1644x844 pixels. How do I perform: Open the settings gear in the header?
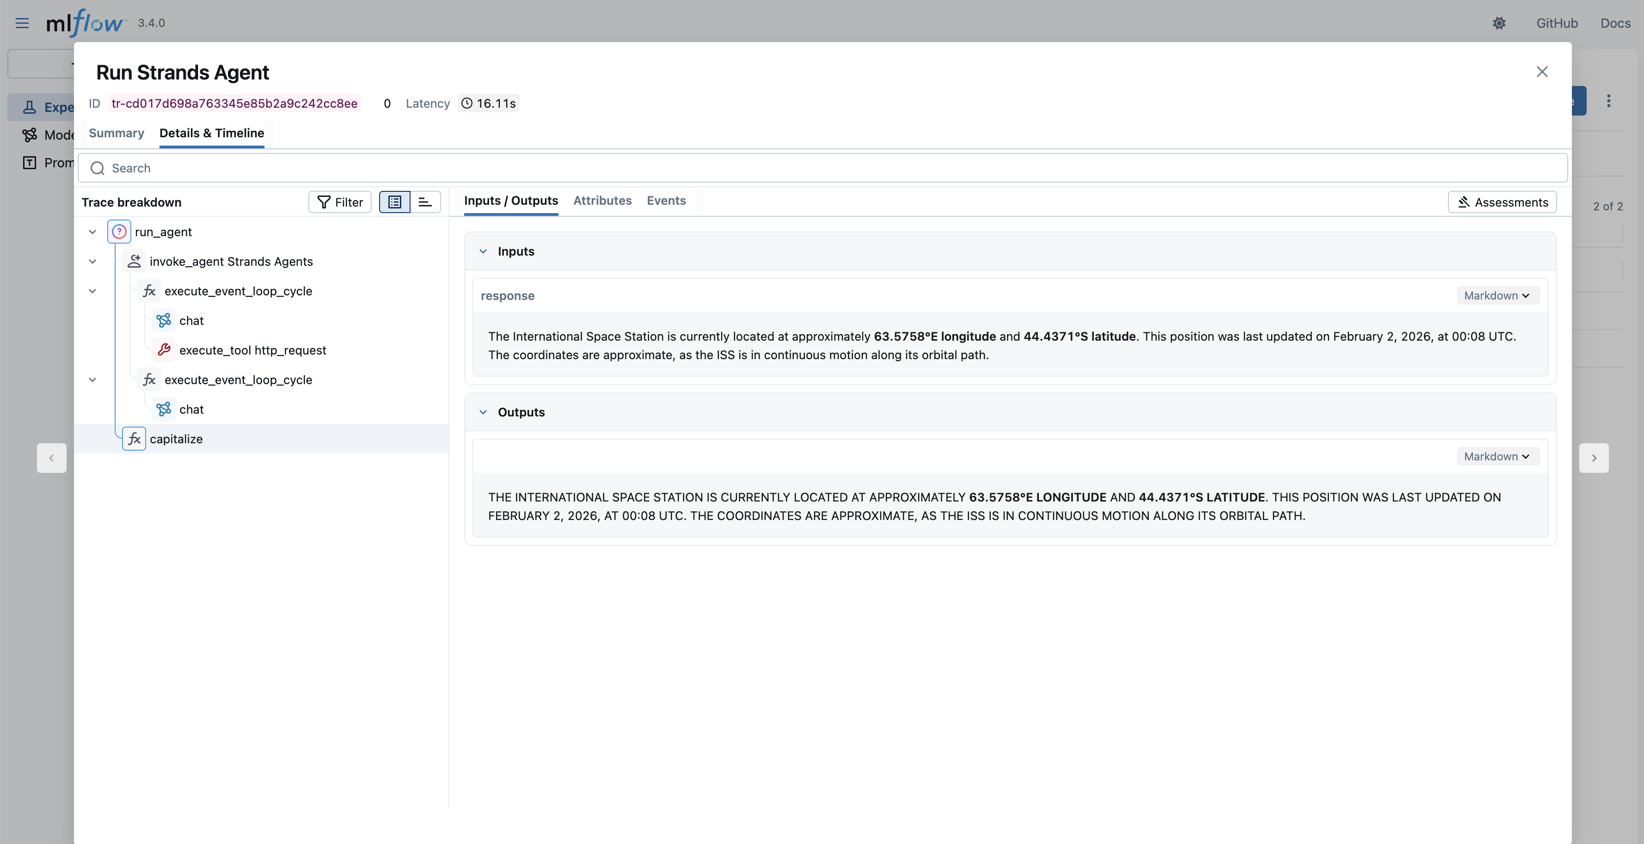(1500, 23)
